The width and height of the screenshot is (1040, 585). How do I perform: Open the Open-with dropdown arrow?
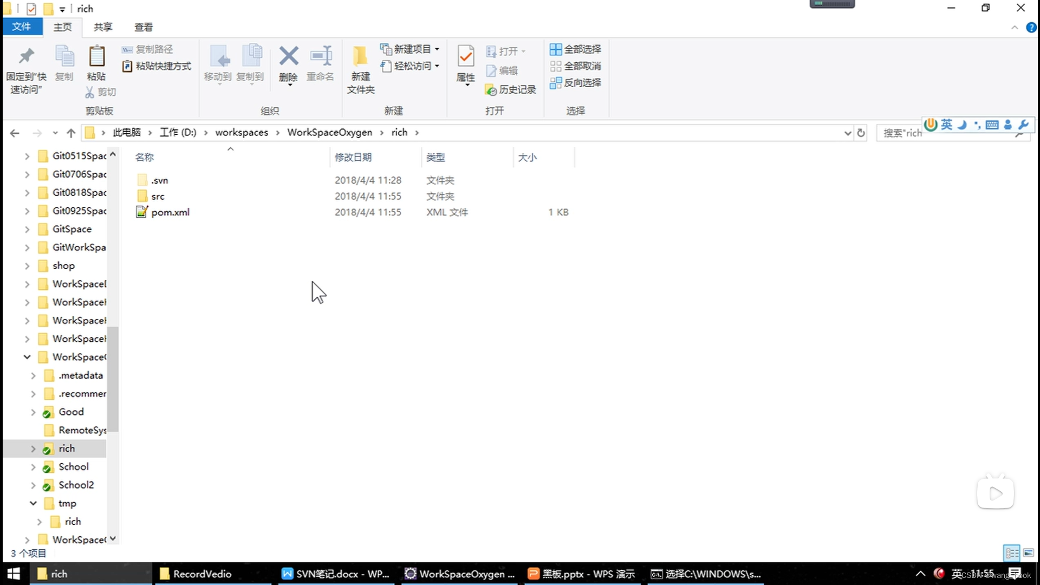point(524,51)
